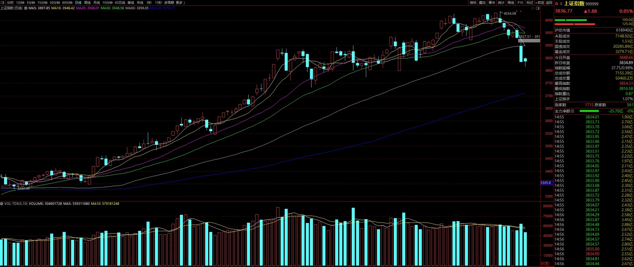Viewport: 634px width, 267px height.
Task: Open the 多周期 multi-period view
Action: point(169,3)
